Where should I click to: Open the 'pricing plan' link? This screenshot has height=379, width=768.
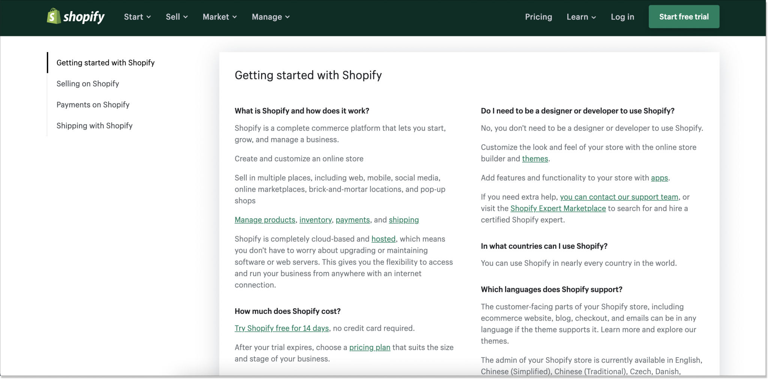369,347
